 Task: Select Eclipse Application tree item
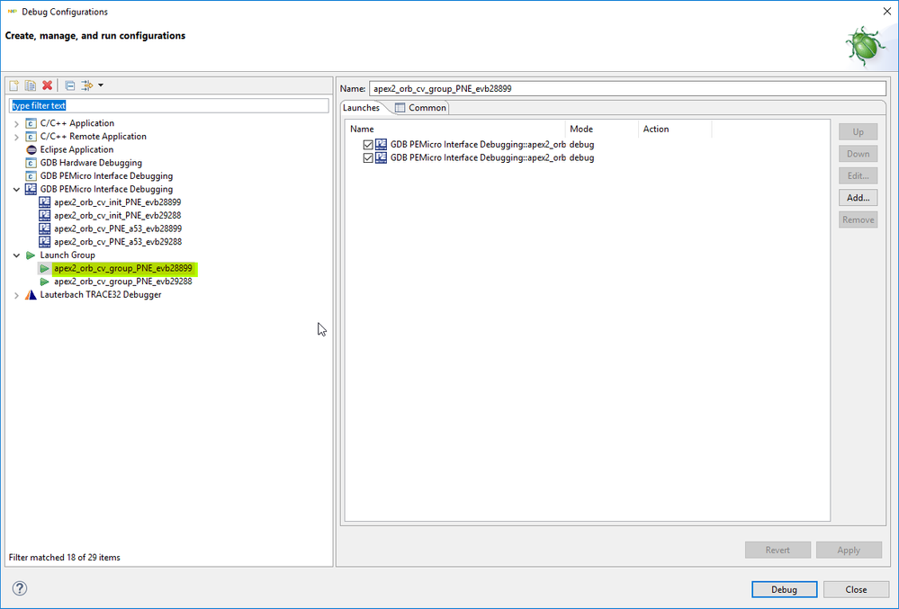tap(76, 149)
